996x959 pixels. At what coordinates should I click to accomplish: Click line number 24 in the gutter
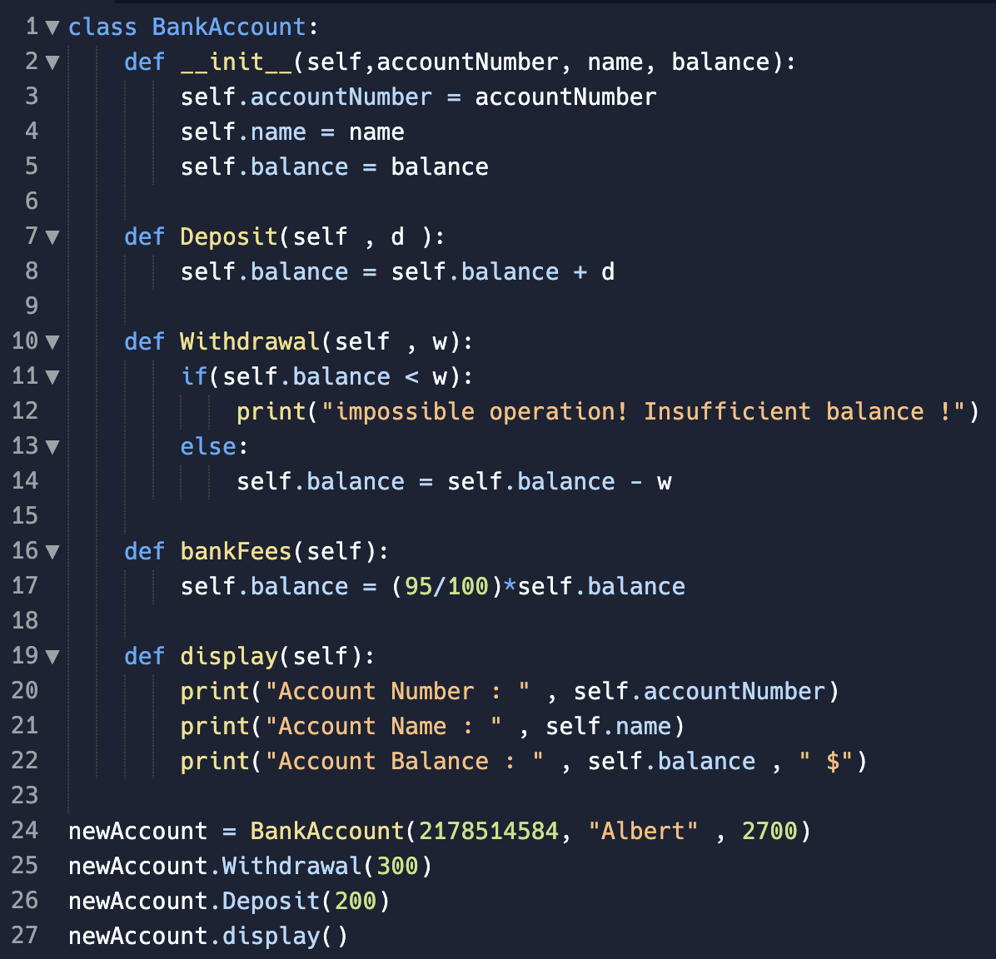25,831
